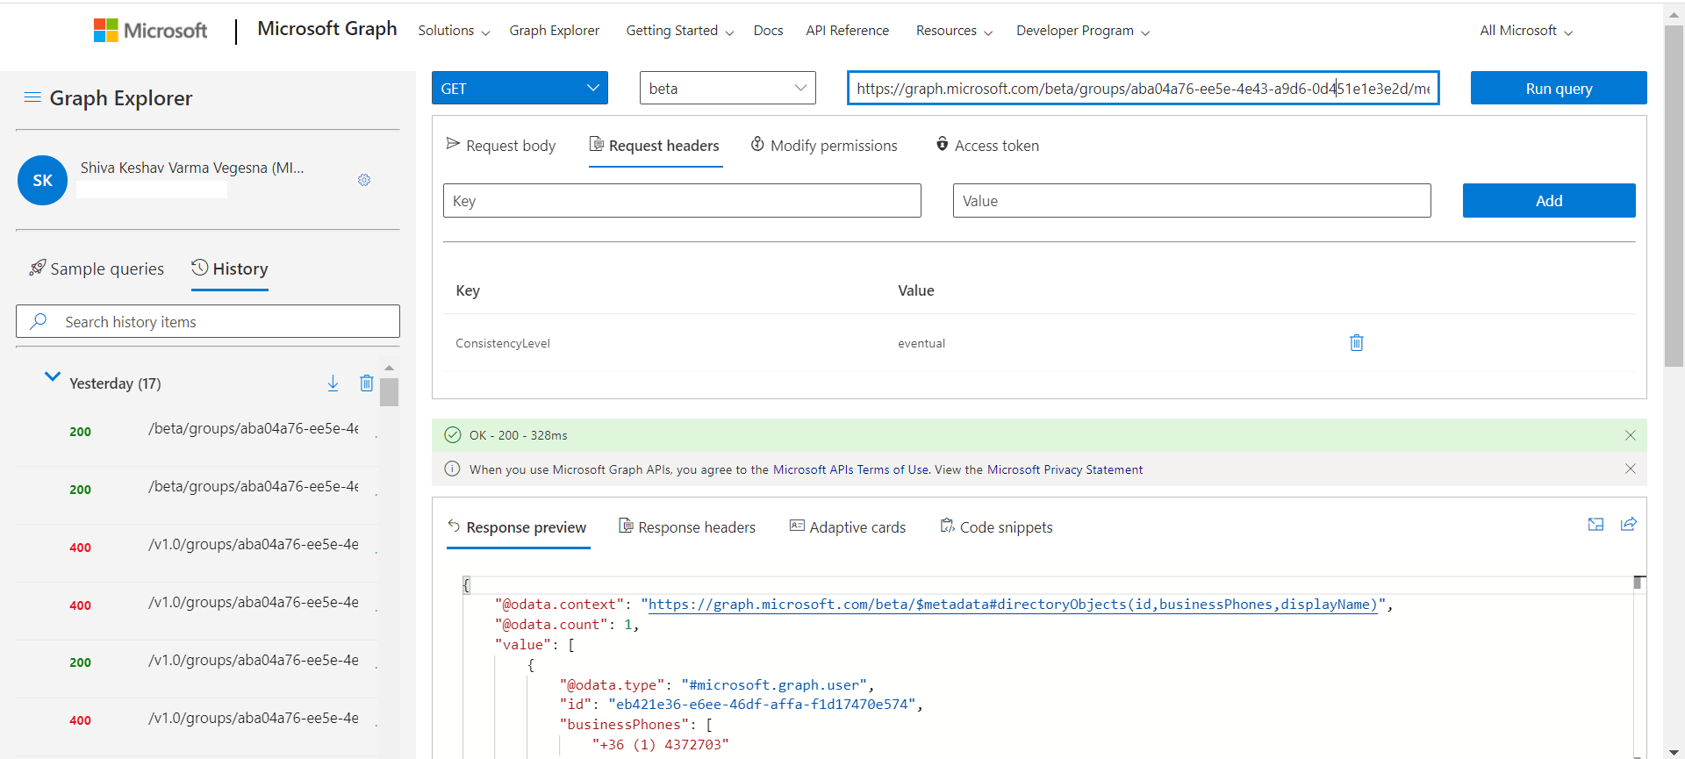Image resolution: width=1685 pixels, height=759 pixels.
Task: Collapse the JSON root object bracket
Action: coord(467,585)
